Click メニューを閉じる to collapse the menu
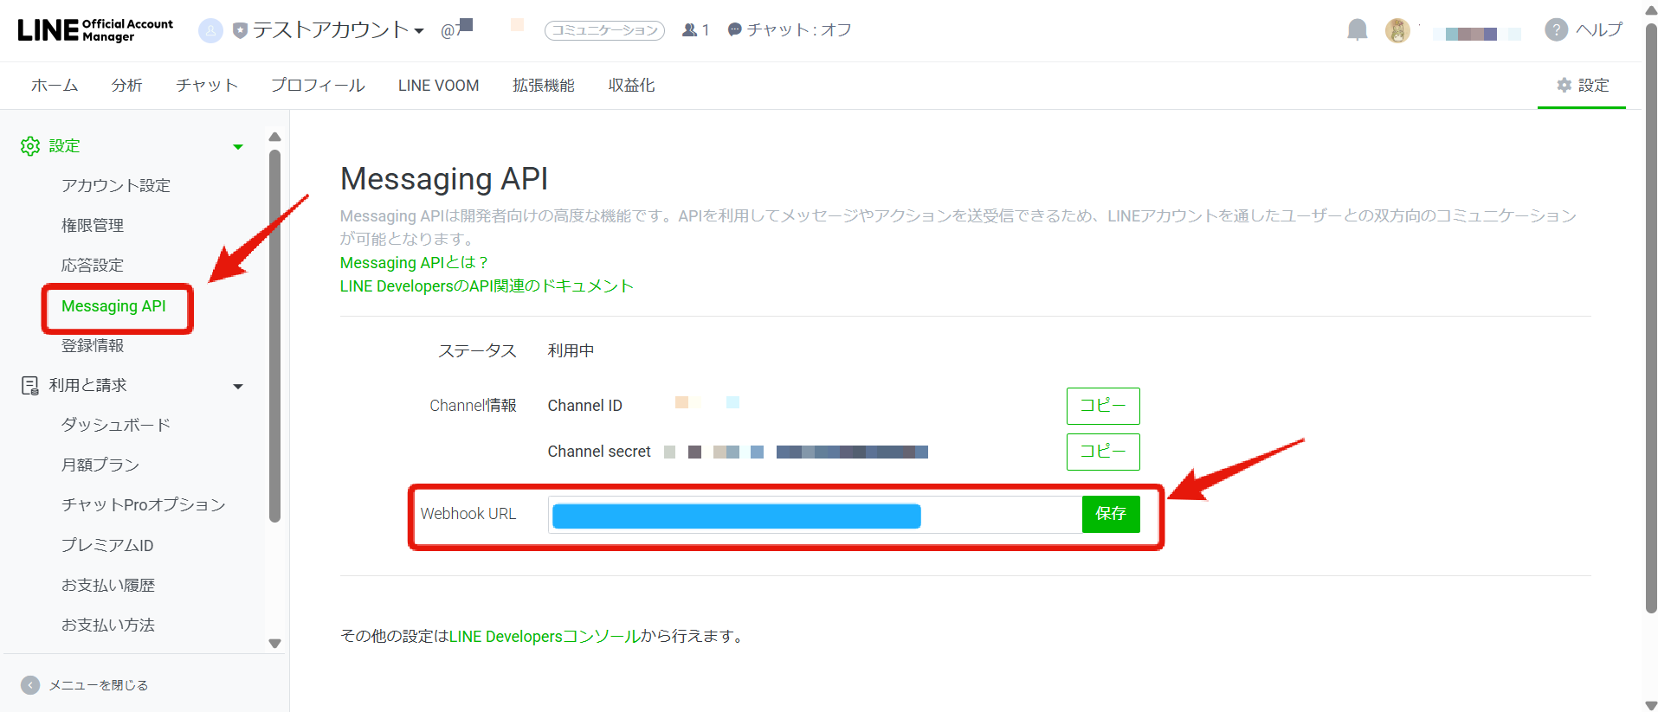This screenshot has width=1658, height=712. pyautogui.click(x=85, y=685)
